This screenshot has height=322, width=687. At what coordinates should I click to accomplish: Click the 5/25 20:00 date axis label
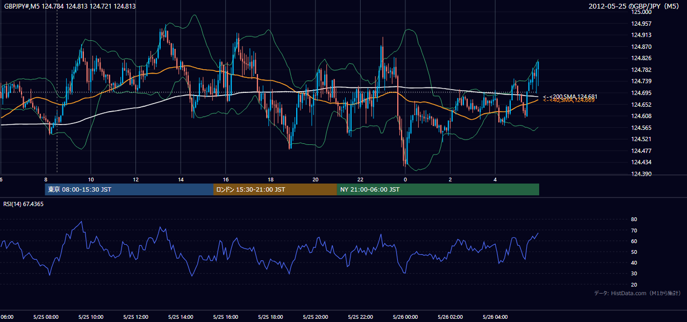click(x=316, y=317)
